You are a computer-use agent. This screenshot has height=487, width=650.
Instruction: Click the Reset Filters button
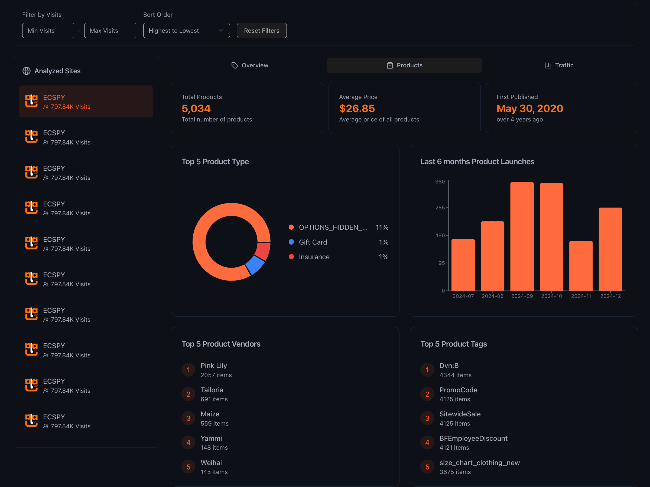[261, 30]
